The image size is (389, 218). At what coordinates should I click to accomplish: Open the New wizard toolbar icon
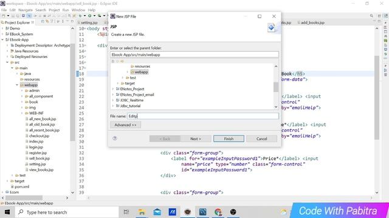[3, 16]
